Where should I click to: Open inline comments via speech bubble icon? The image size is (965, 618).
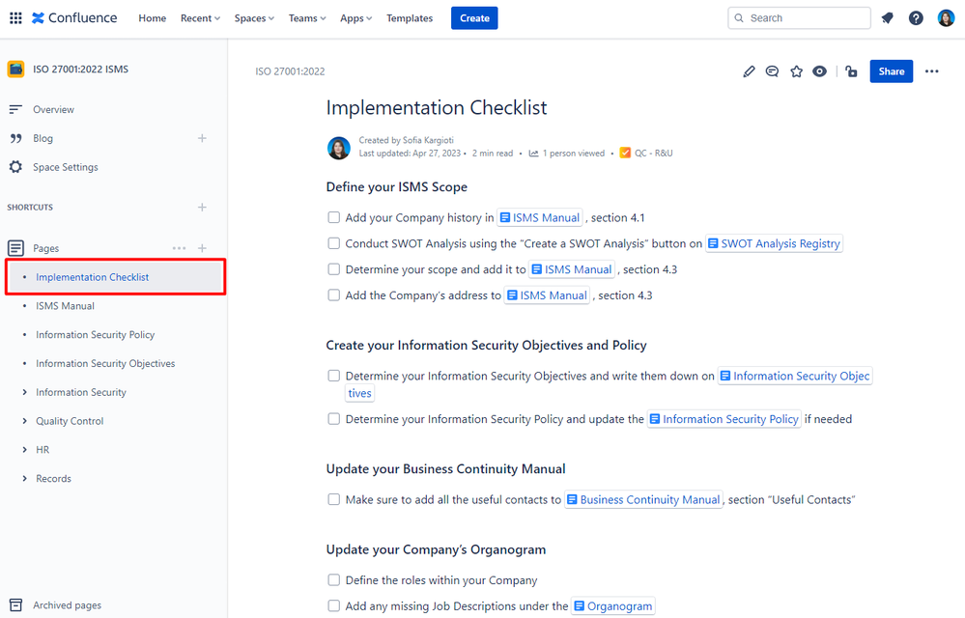click(772, 70)
